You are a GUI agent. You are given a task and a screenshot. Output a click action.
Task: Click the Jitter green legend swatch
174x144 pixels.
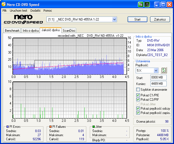pyautogui.click(x=94, y=127)
